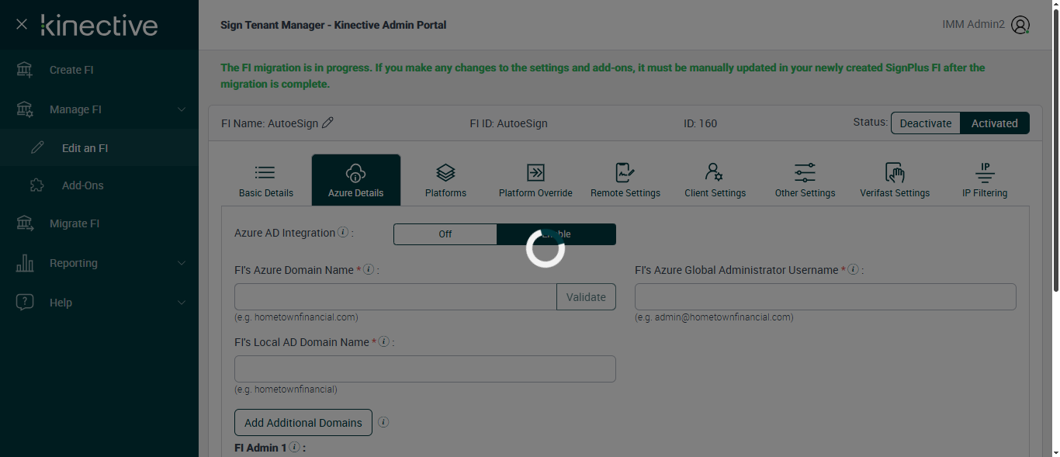Collapse the Manage FI chevron
Image resolution: width=1060 pixels, height=457 pixels.
click(x=182, y=109)
